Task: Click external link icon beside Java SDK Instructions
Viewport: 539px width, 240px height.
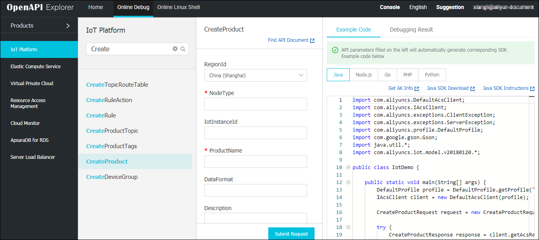Action: [x=532, y=89]
